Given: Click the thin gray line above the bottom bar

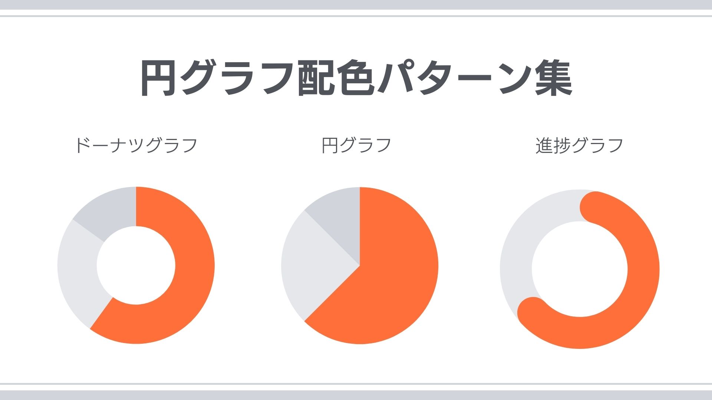Looking at the screenshot, I should (x=356, y=384).
